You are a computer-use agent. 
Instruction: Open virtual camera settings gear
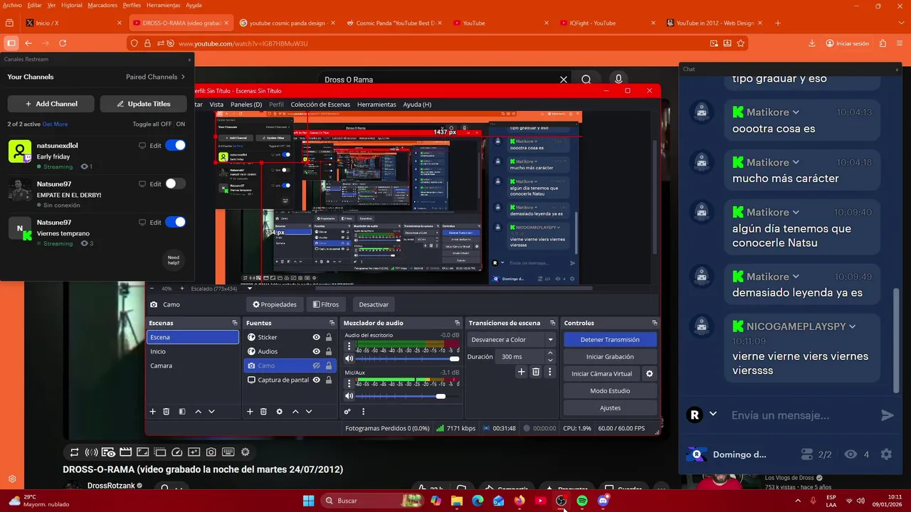[649, 373]
